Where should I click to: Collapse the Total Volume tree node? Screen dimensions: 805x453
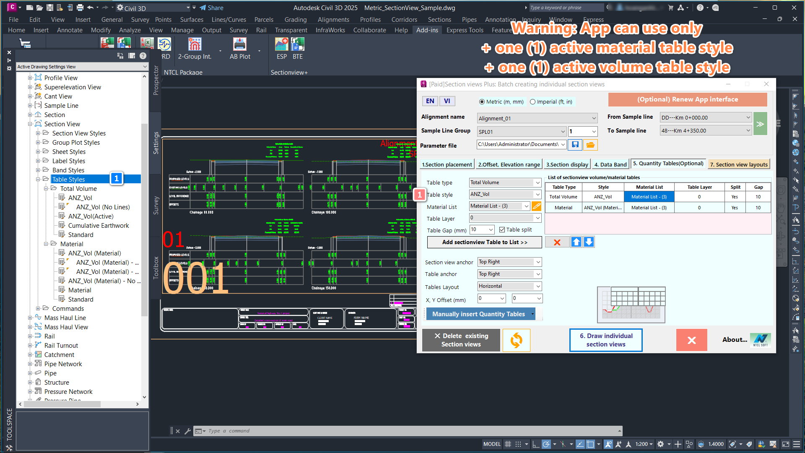[x=46, y=189]
